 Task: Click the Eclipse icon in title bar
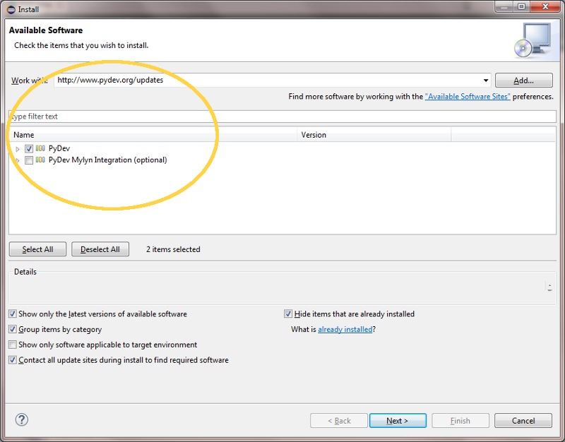tap(10, 9)
